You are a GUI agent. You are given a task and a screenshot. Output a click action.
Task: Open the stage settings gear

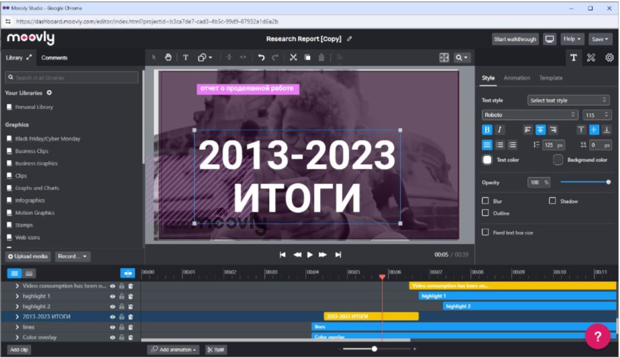[x=609, y=58]
